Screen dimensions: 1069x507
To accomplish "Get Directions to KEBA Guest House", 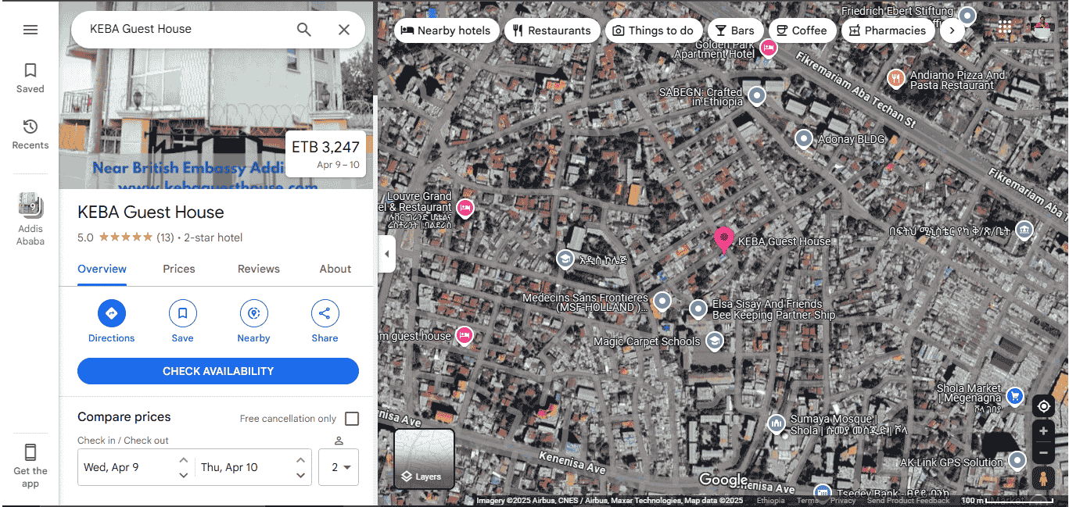I will click(111, 321).
